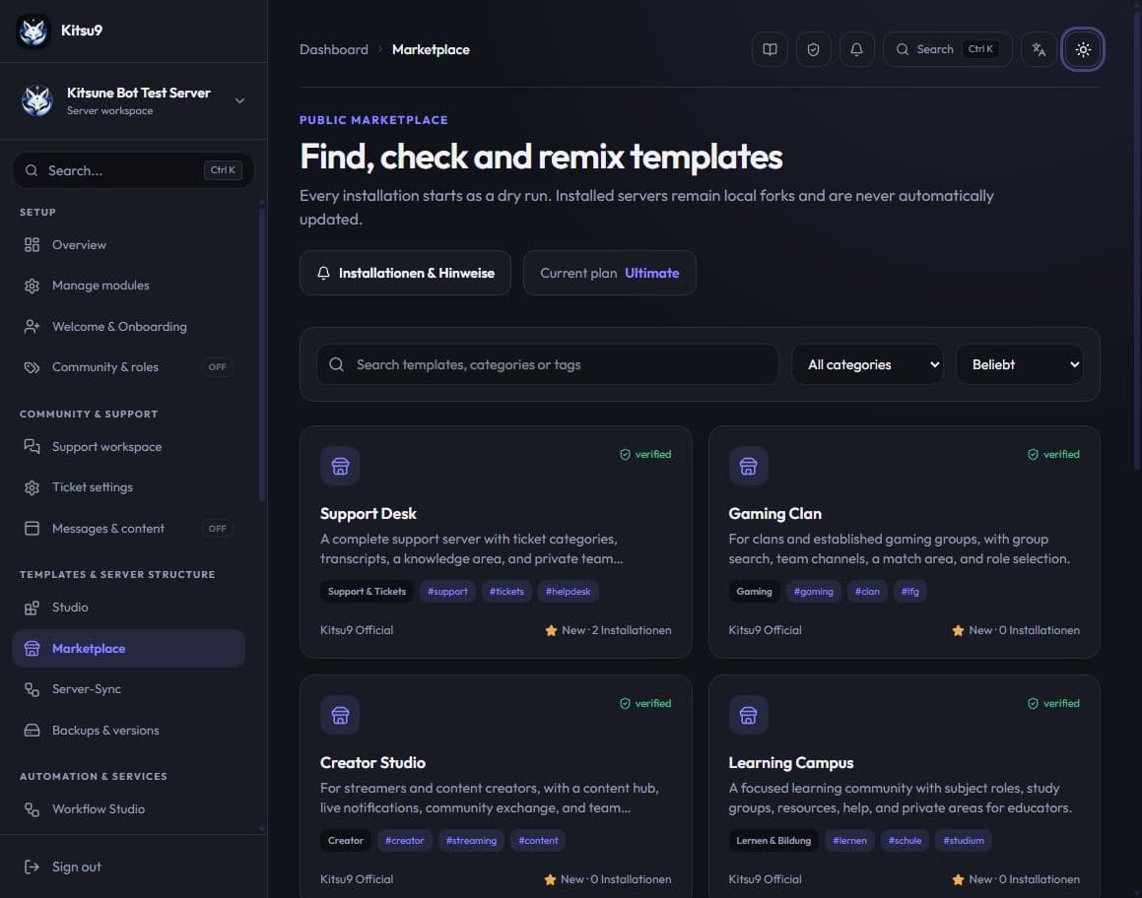Click the Creator Studio store icon
This screenshot has height=898, width=1142.
pos(340,715)
